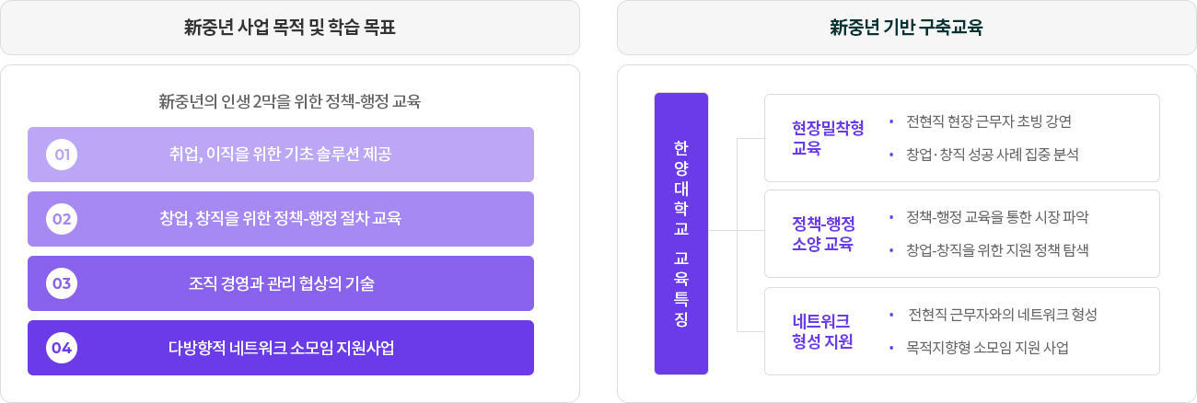Click 다방향적 네트워크 소모임 지원사업 bar
Screen dimensions: 1197x403
coord(281,348)
